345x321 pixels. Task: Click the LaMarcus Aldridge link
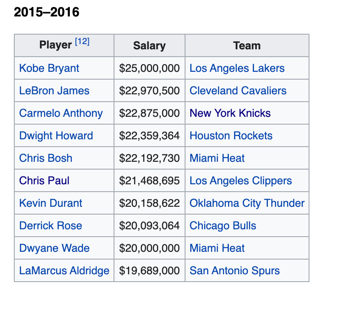pyautogui.click(x=64, y=271)
